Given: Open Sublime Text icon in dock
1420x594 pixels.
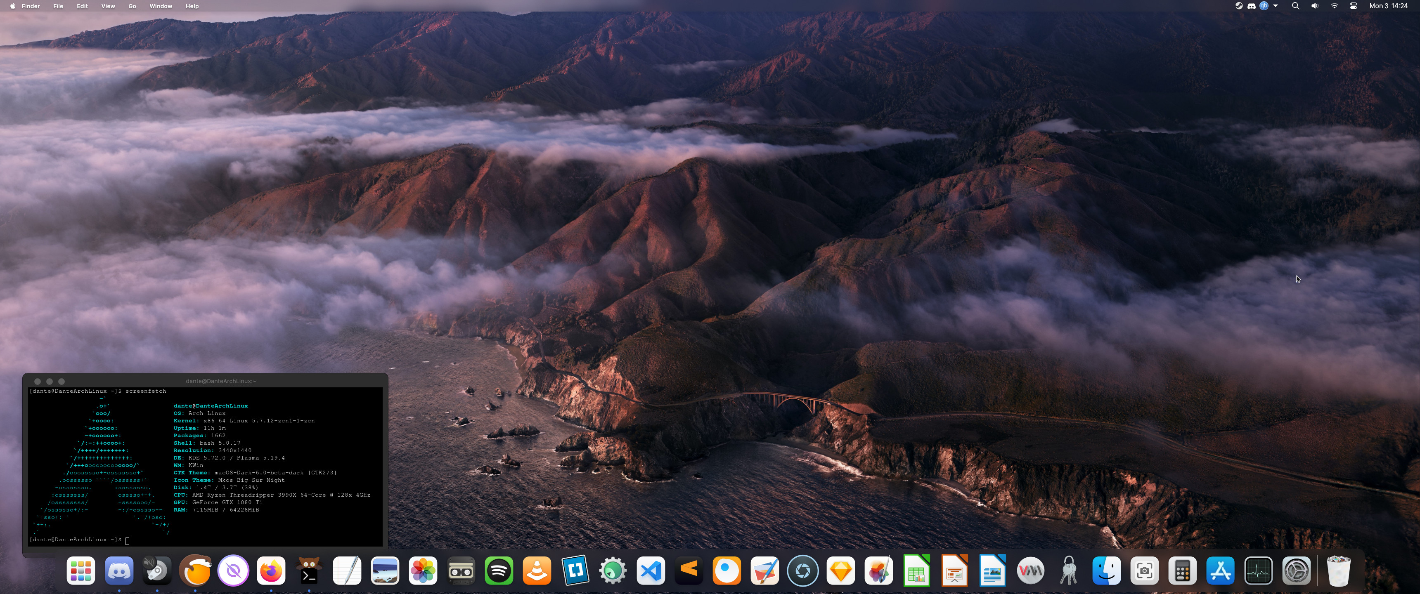Looking at the screenshot, I should tap(689, 571).
